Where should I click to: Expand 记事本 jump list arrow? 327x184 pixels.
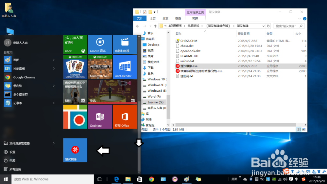click(x=54, y=103)
